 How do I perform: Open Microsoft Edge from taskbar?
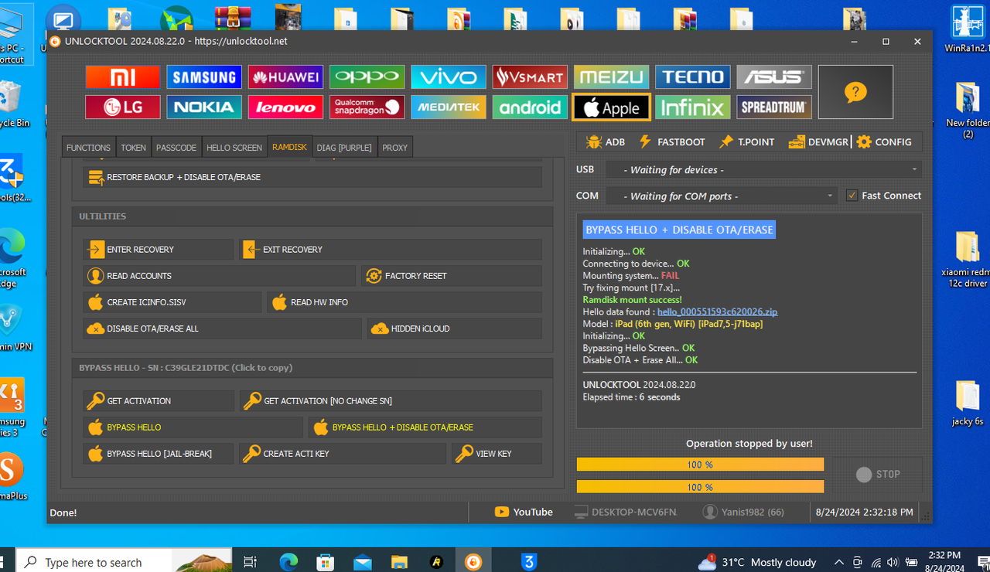[x=288, y=562]
